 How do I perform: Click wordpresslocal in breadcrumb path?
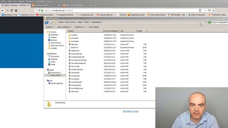point(96,22)
